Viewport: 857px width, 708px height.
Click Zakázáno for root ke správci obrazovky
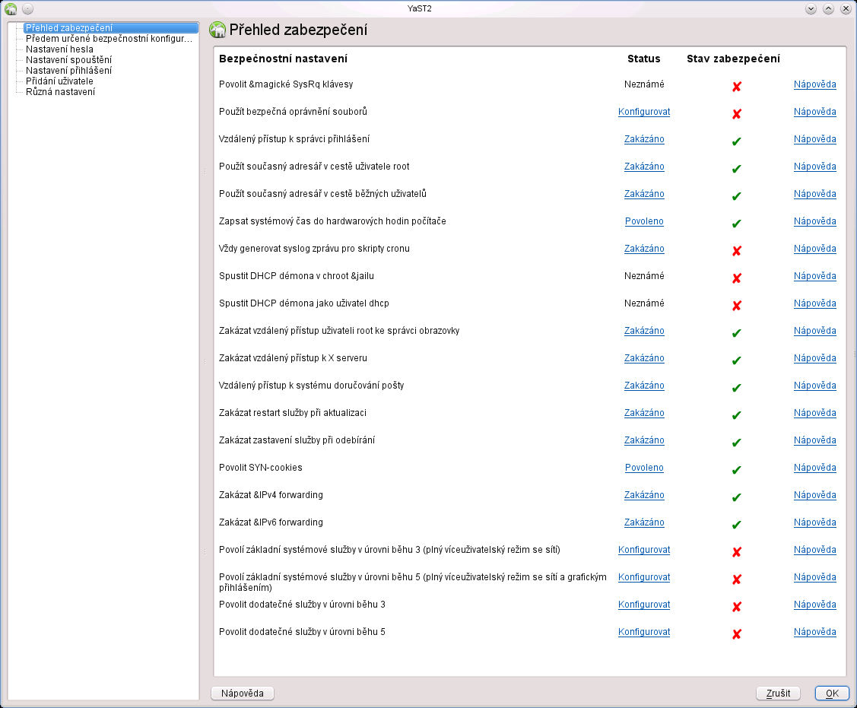(x=644, y=330)
